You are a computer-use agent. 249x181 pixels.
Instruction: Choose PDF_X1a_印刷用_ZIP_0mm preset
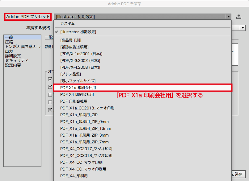coord(142,122)
